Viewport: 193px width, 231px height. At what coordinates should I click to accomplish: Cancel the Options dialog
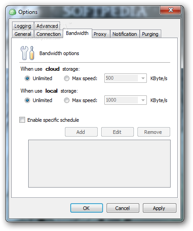[x=123, y=208]
